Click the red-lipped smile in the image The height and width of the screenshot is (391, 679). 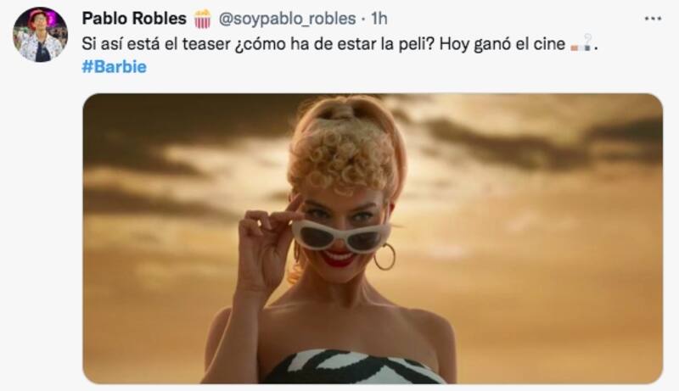pyautogui.click(x=339, y=257)
